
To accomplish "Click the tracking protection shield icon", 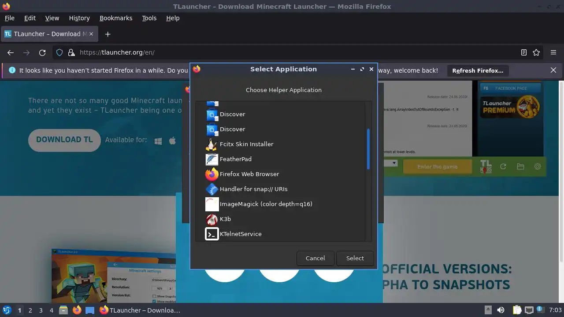I will (x=59, y=52).
